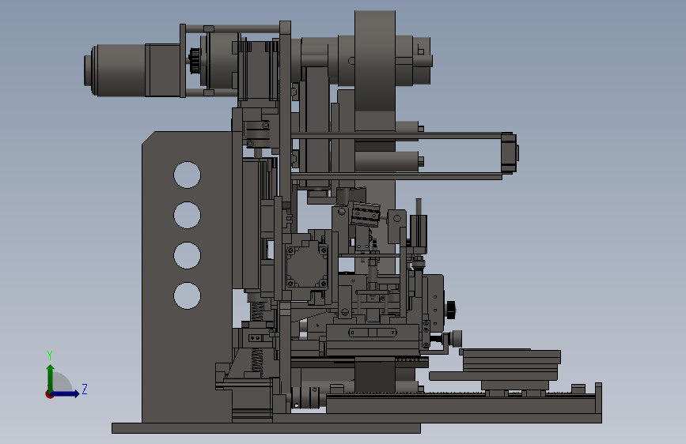Select the bottom base plate of the machine
Screen dimensions: 686x444
click(266, 428)
